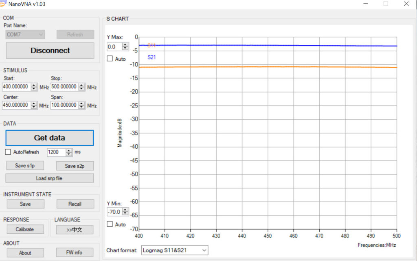Open the About dialog
This screenshot has height=261, width=417.
tap(25, 253)
